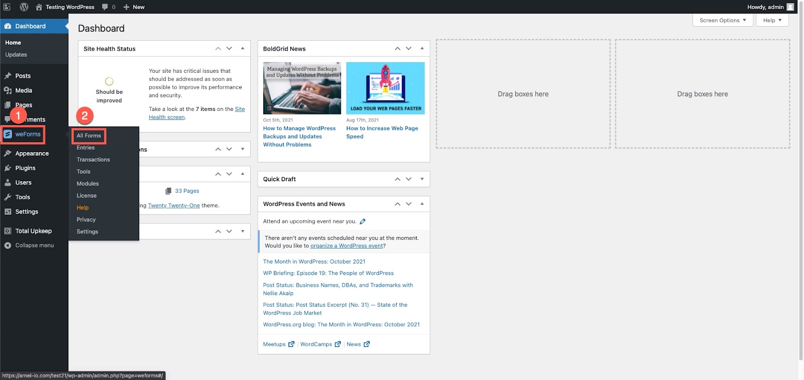Click the Plugins plug icon
804x380 pixels.
click(x=8, y=168)
